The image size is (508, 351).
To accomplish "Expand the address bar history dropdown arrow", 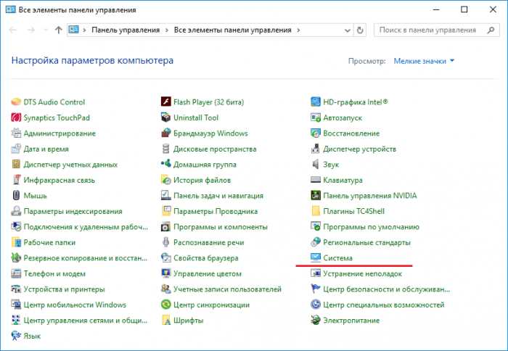I will (348, 30).
